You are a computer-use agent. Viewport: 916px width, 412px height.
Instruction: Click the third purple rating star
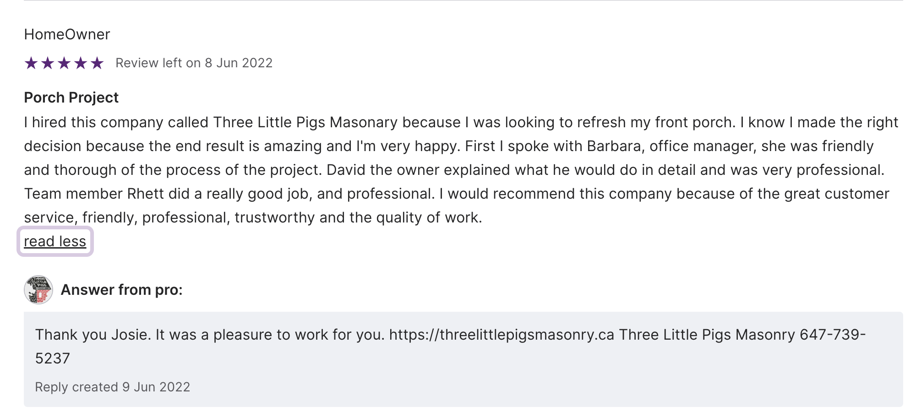click(64, 63)
